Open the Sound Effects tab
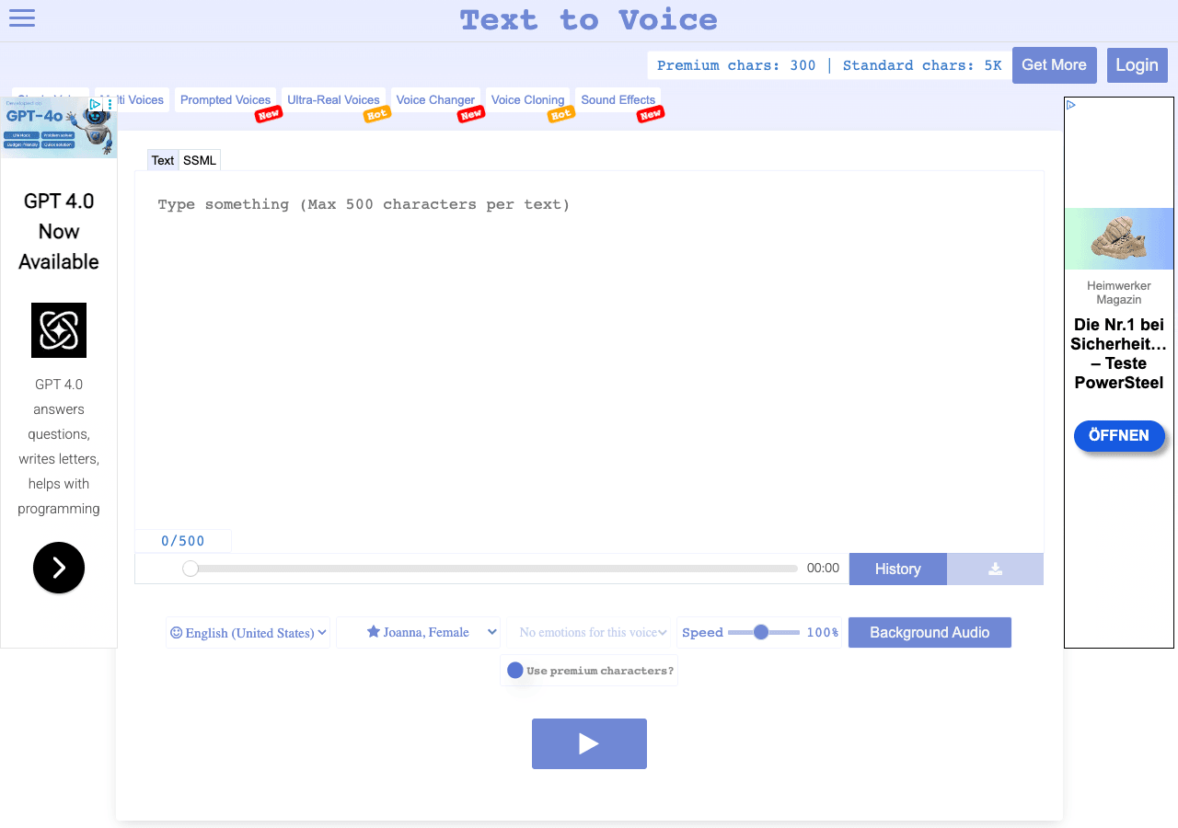1178x828 pixels. point(618,100)
